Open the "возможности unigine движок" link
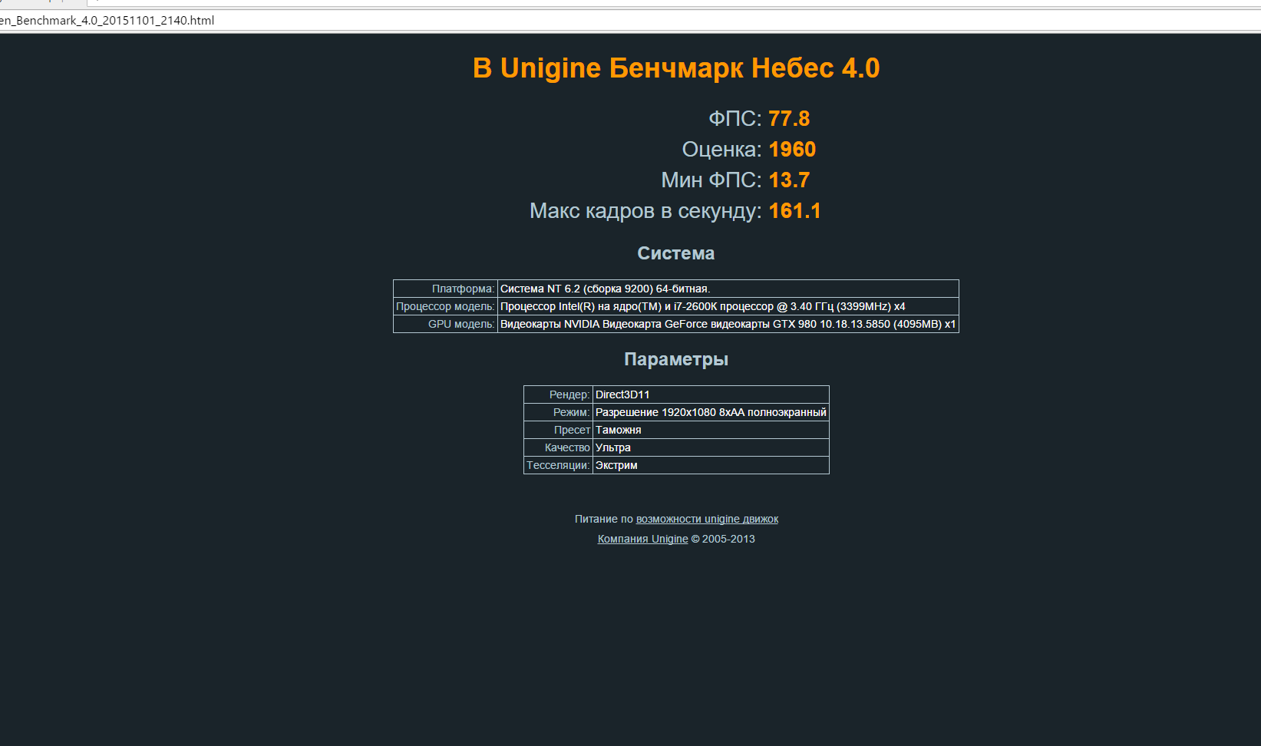 click(707, 519)
